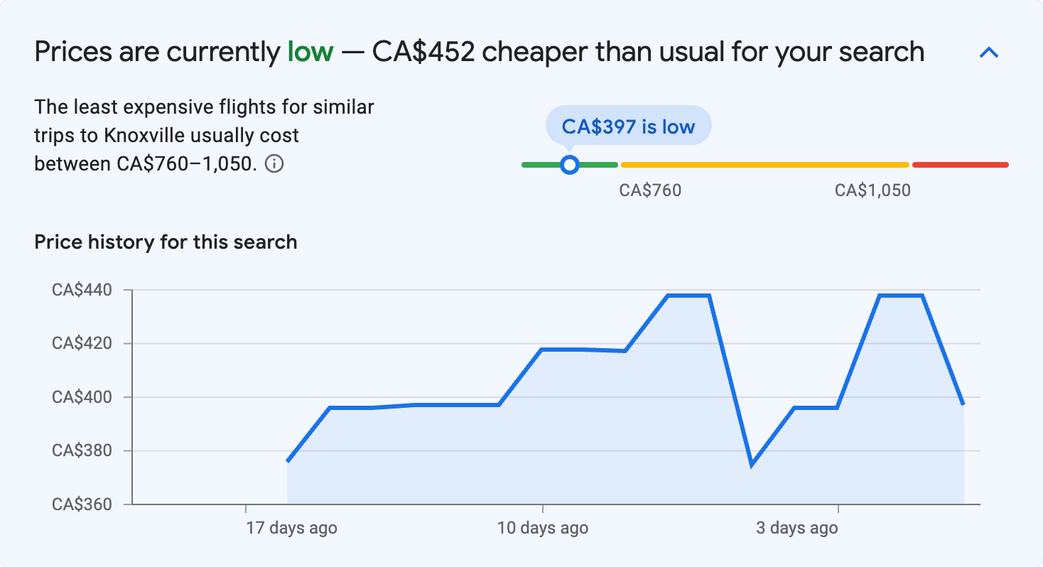Click the 'Price history for this search' heading
The width and height of the screenshot is (1043, 567).
(165, 242)
